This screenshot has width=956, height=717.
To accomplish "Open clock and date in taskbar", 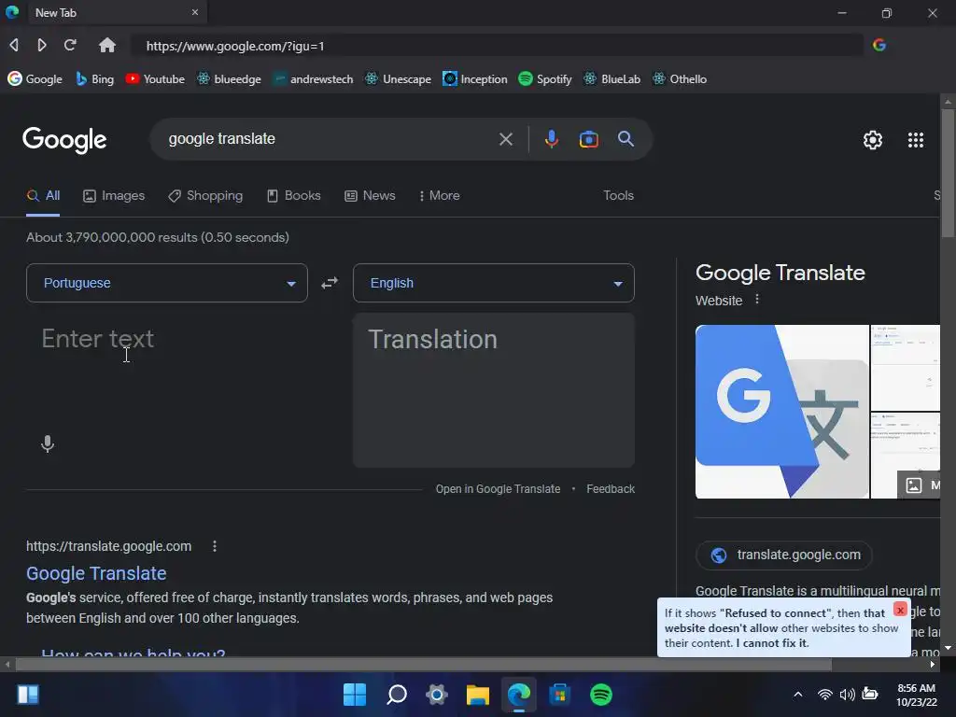I will (916, 695).
